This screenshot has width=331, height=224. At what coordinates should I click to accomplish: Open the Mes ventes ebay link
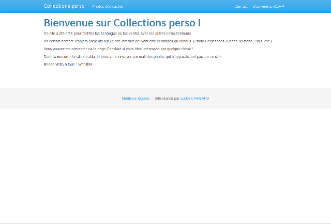267,7
